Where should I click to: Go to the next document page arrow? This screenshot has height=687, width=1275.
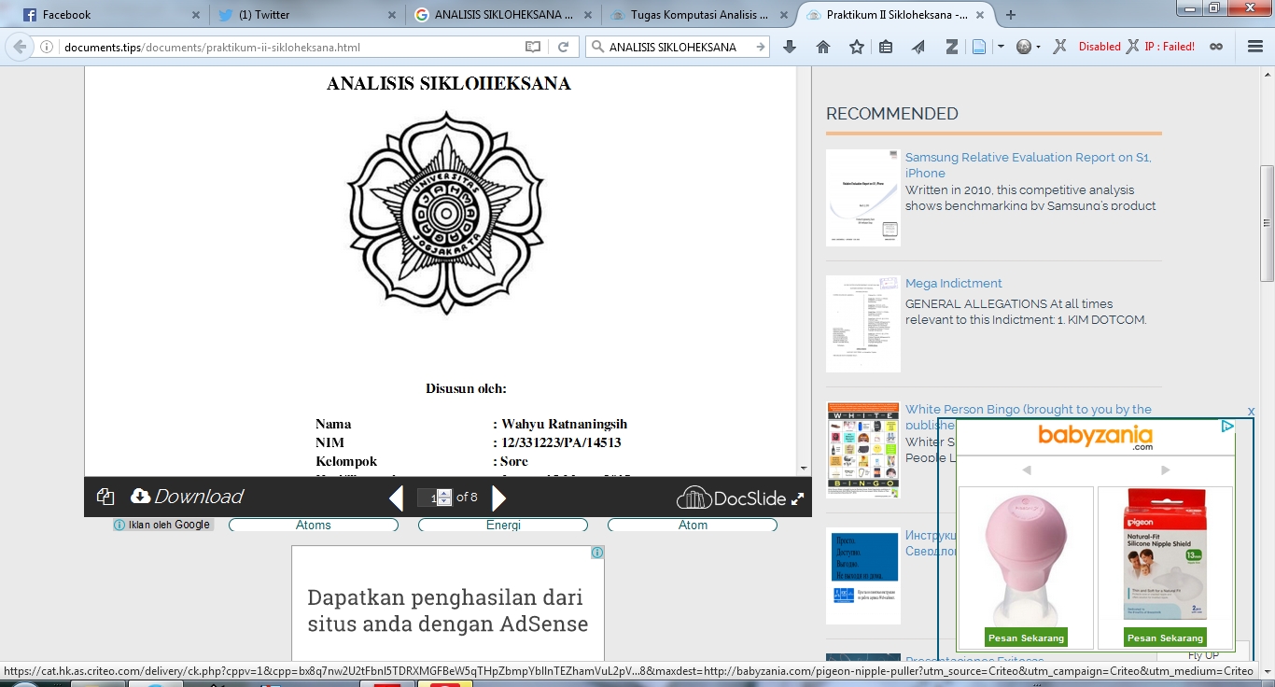[498, 498]
